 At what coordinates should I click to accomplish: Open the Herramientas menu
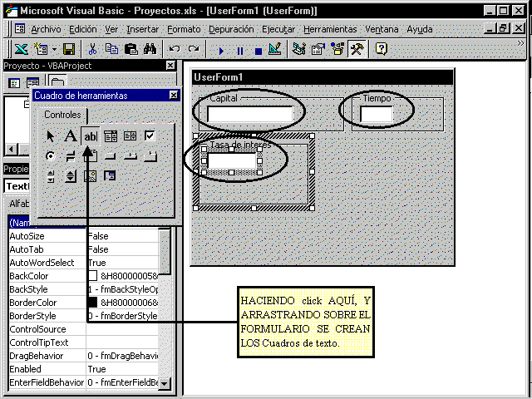click(x=330, y=30)
